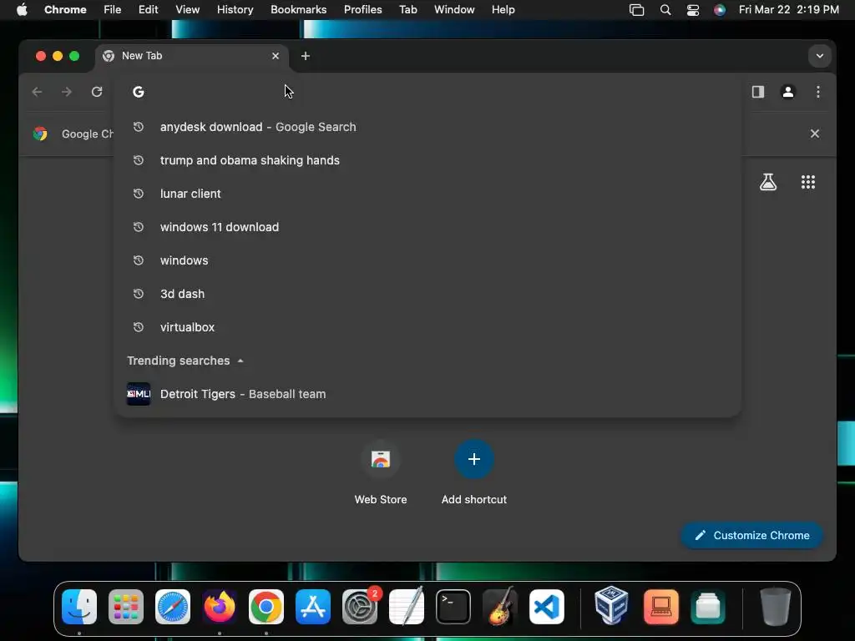Click the date and time in menu bar
The image size is (855, 641).
click(788, 10)
